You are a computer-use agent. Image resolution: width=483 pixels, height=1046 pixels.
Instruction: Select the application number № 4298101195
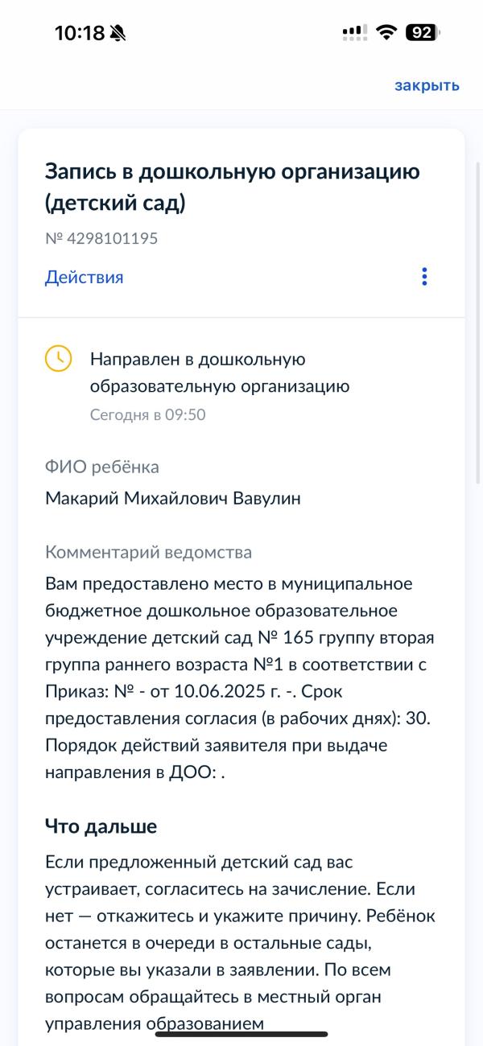[x=101, y=239]
